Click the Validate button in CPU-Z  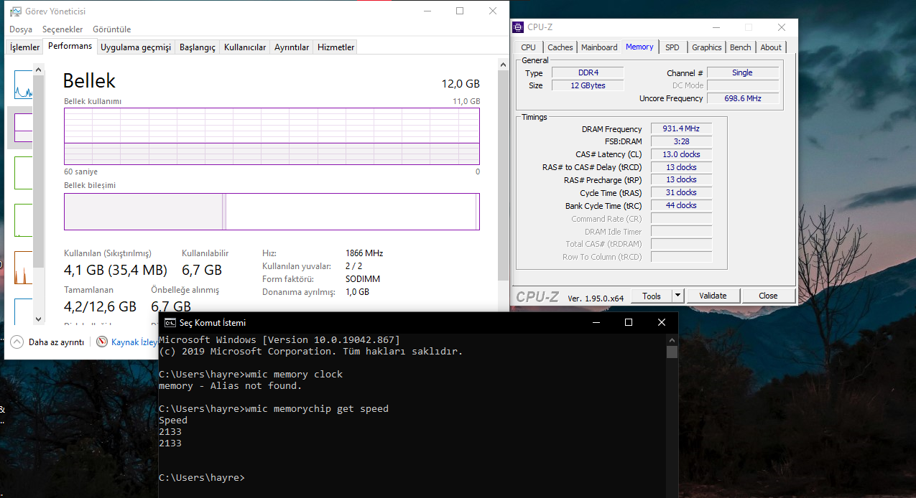[x=713, y=296]
